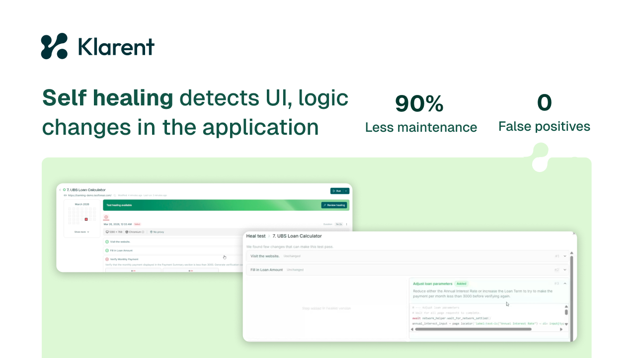Click the code block horizontal scrollbar
636x358 pixels.
click(473, 329)
